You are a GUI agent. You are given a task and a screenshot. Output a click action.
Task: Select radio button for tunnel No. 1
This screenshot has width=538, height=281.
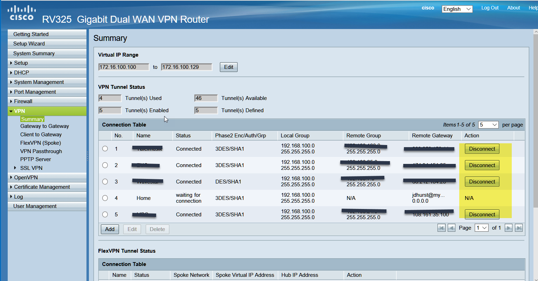coord(105,149)
